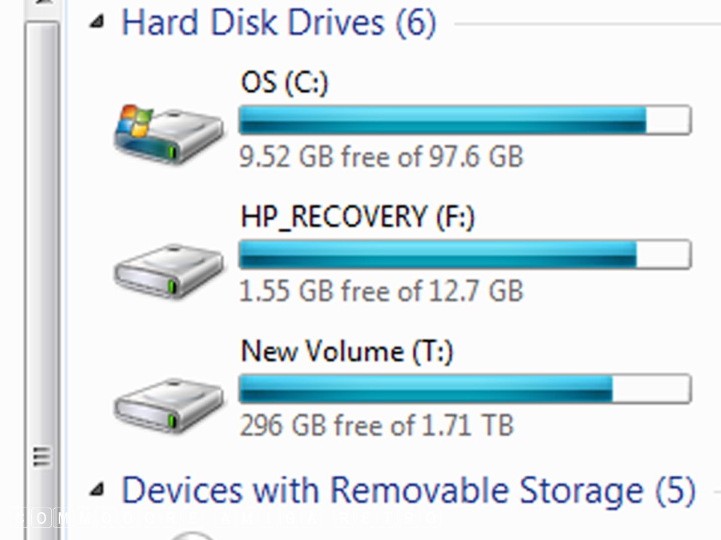721x540 pixels.
Task: Click the HP_RECOVERY (F:) capacity bar
Action: click(x=464, y=254)
